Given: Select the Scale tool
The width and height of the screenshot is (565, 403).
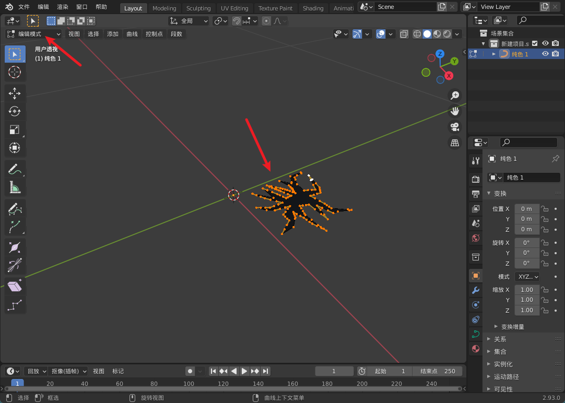Looking at the screenshot, I should 15,129.
